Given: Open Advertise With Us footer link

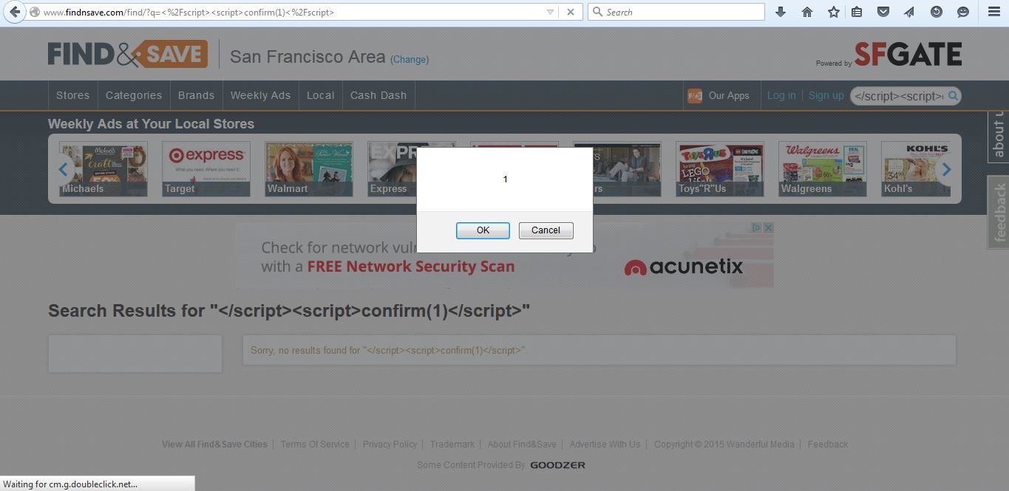Looking at the screenshot, I should click(605, 444).
